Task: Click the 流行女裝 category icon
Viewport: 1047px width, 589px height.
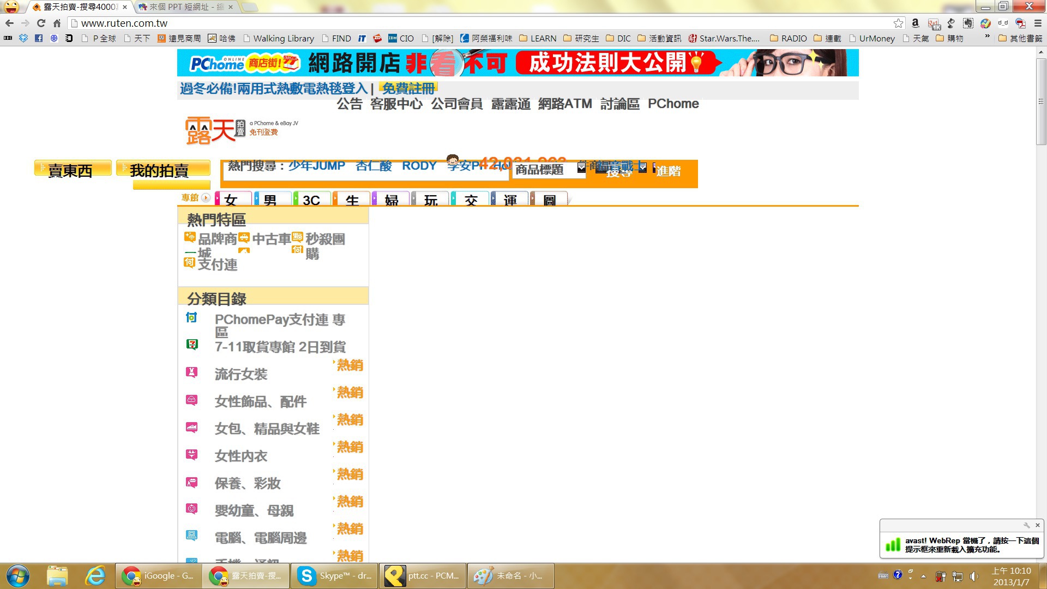Action: [x=191, y=372]
